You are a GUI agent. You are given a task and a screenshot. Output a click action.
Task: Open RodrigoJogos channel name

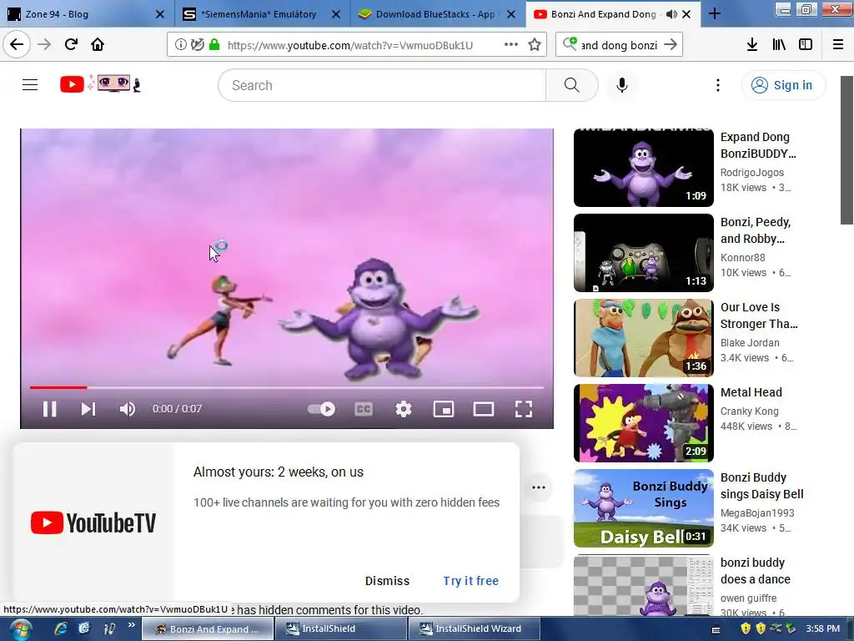pyautogui.click(x=751, y=172)
